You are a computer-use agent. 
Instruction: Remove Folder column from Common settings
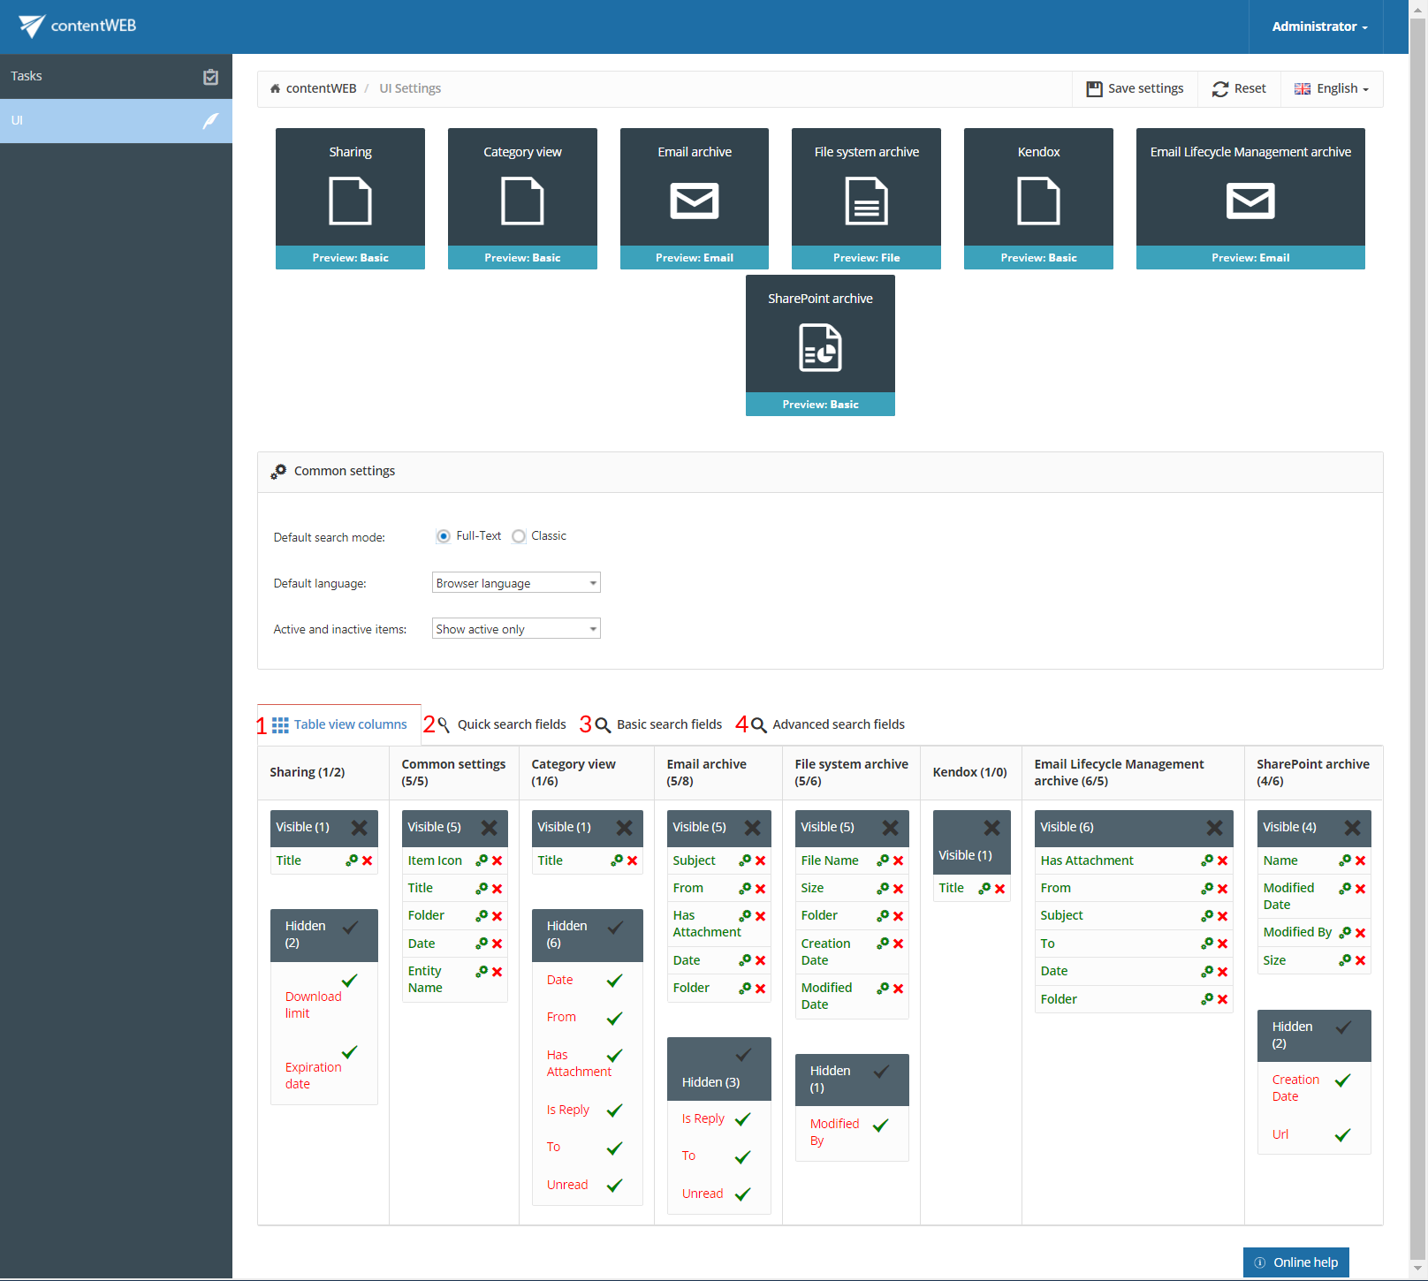(x=498, y=916)
